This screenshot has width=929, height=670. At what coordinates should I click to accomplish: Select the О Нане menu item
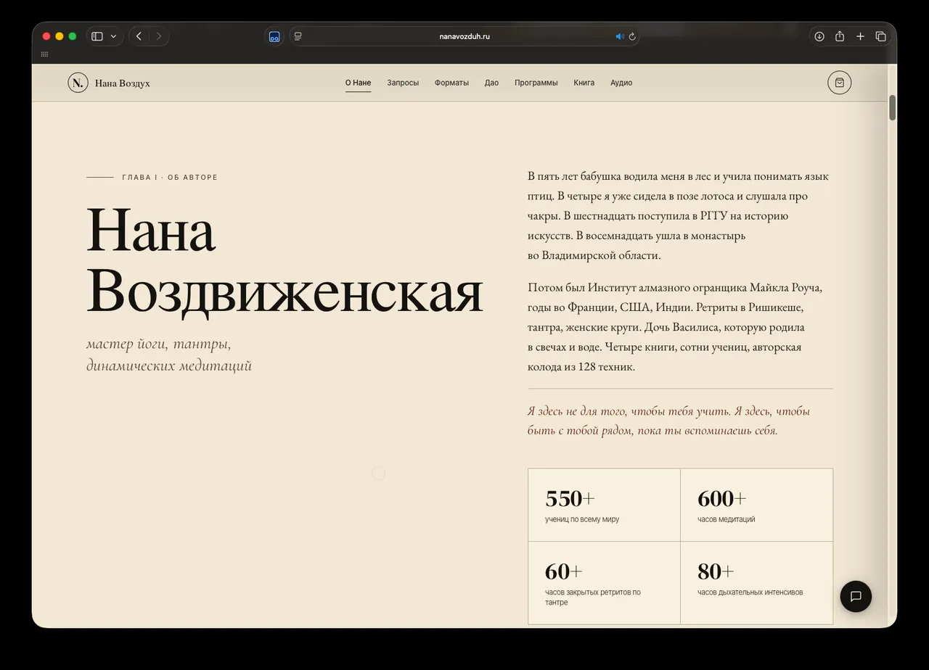(358, 83)
